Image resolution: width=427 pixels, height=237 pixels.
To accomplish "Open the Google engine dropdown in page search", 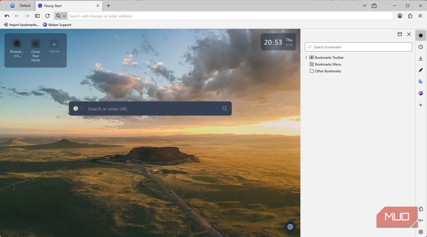I will pyautogui.click(x=78, y=109).
